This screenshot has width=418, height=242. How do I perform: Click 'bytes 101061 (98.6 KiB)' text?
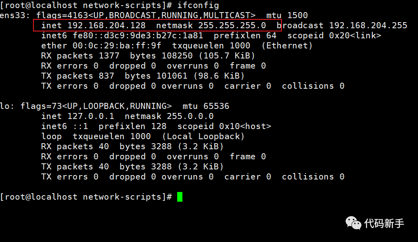coord(185,76)
